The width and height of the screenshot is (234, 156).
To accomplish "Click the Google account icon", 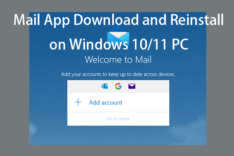I will pyautogui.click(x=118, y=86).
